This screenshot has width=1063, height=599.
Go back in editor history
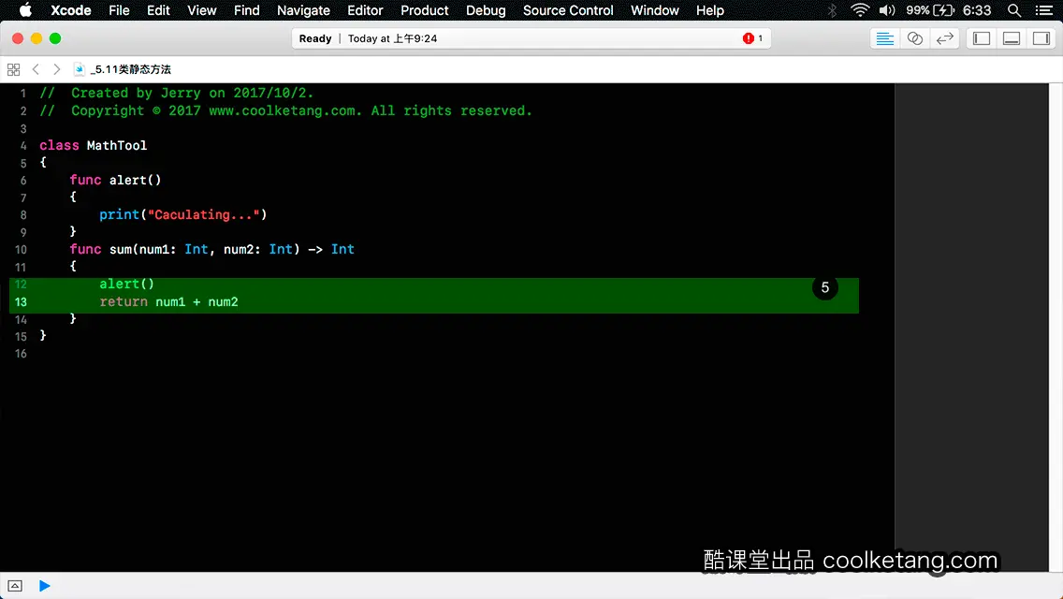click(x=36, y=69)
